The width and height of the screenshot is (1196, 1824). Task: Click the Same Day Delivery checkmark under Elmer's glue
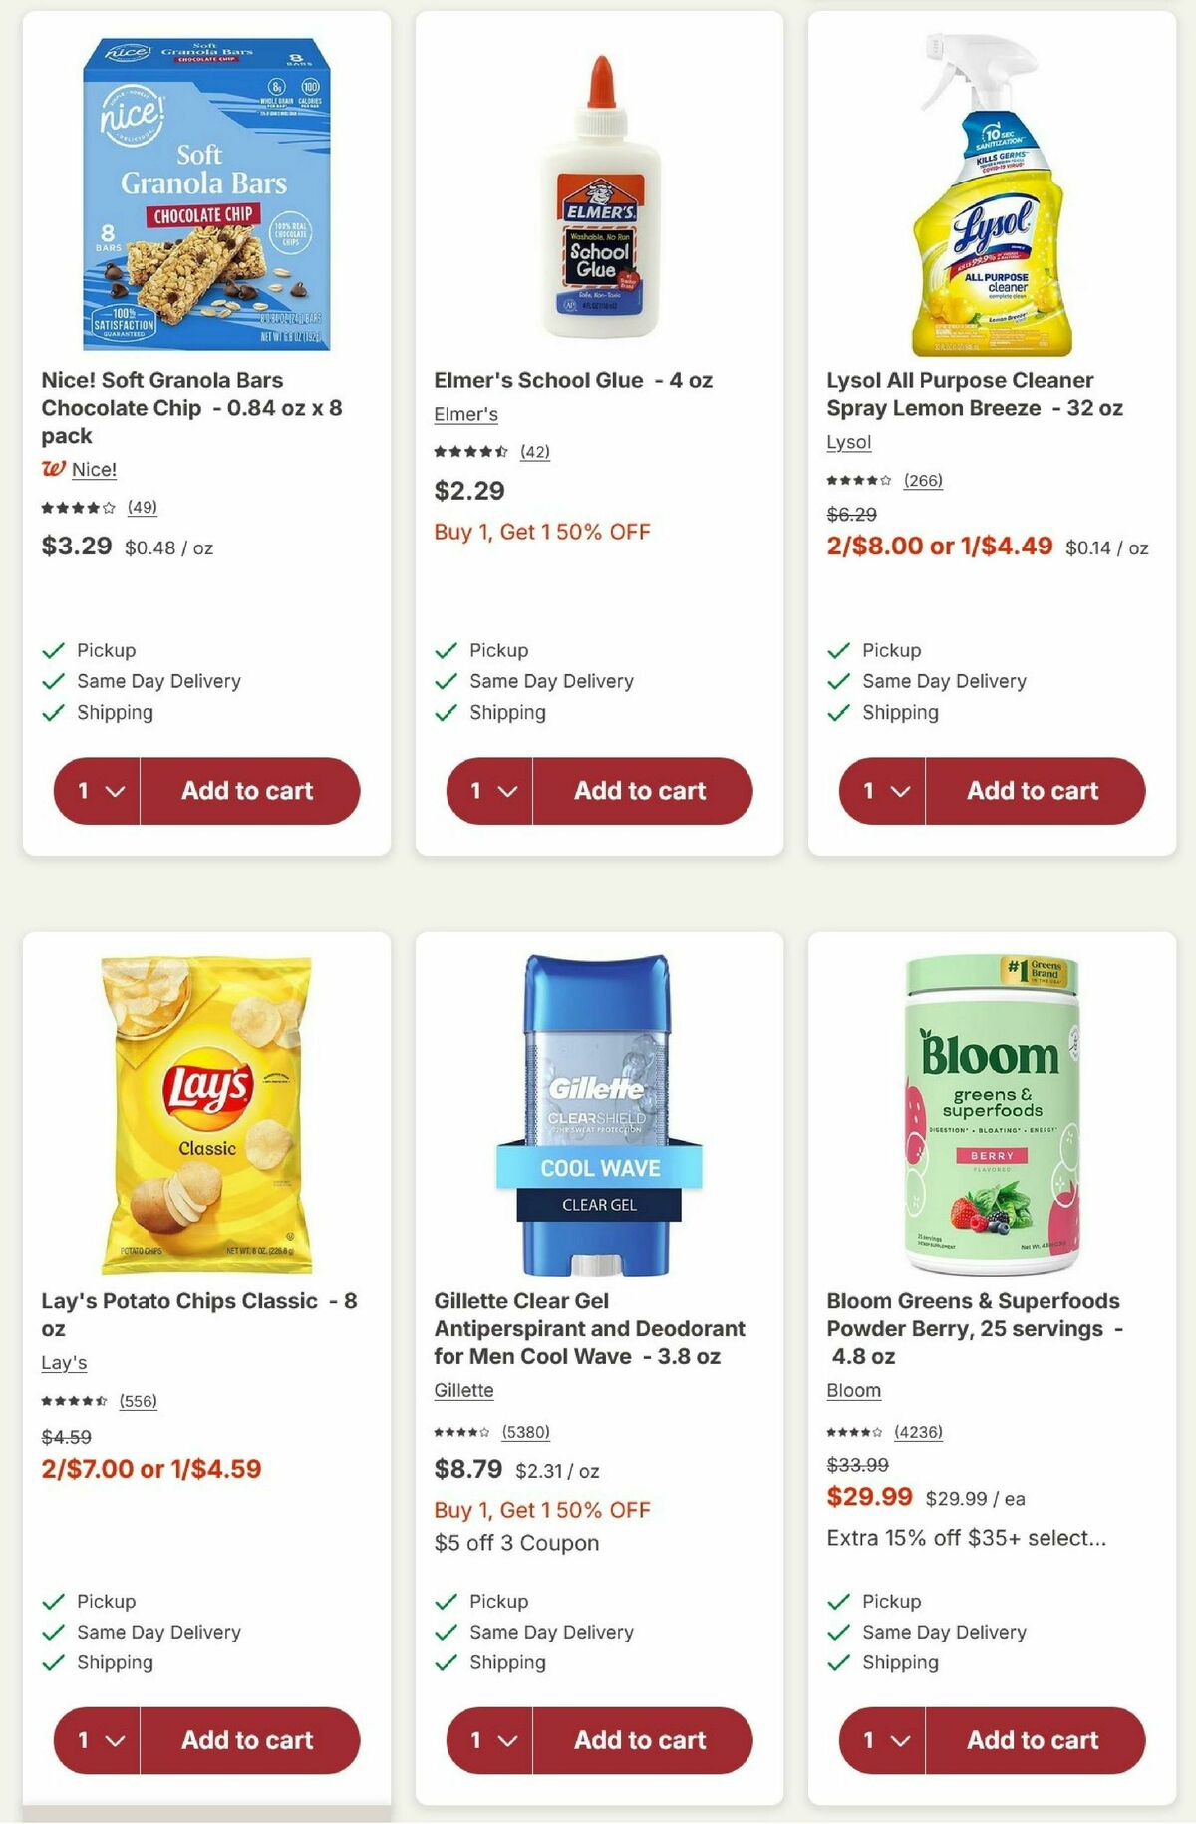445,681
